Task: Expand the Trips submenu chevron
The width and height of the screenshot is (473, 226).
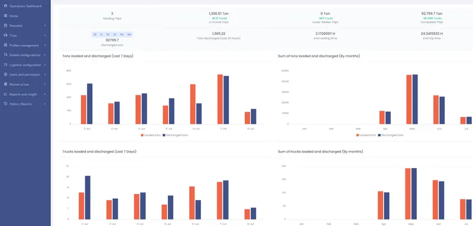Action: [45, 35]
